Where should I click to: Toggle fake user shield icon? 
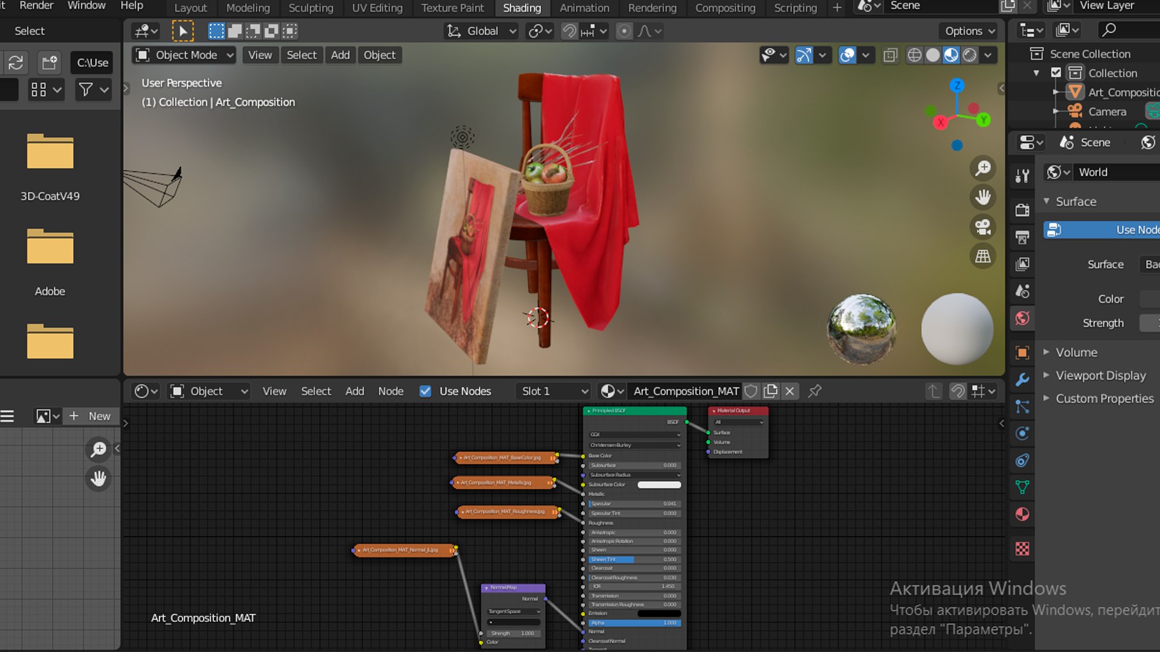pos(751,391)
